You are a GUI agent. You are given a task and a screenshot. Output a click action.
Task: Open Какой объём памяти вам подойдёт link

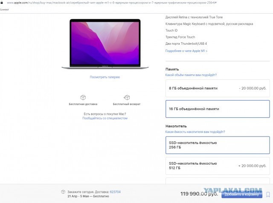[191, 75]
